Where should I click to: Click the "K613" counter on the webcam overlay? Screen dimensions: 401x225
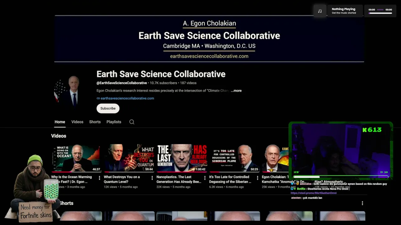tap(372, 130)
